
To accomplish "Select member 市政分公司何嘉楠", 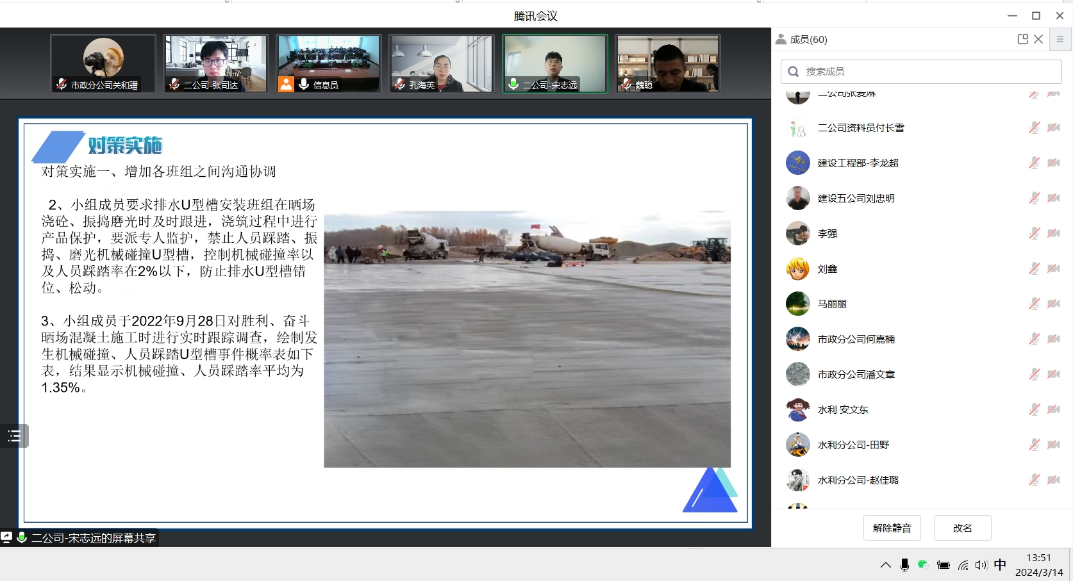I will click(x=921, y=339).
